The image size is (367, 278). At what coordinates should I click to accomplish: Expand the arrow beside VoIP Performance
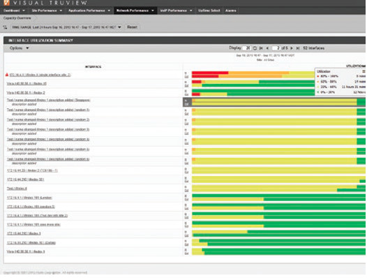(191, 10)
